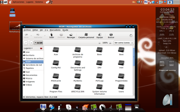The image size is (180, 112).
Task: Reload the folder with Recargar
Action: (x=71, y=36)
